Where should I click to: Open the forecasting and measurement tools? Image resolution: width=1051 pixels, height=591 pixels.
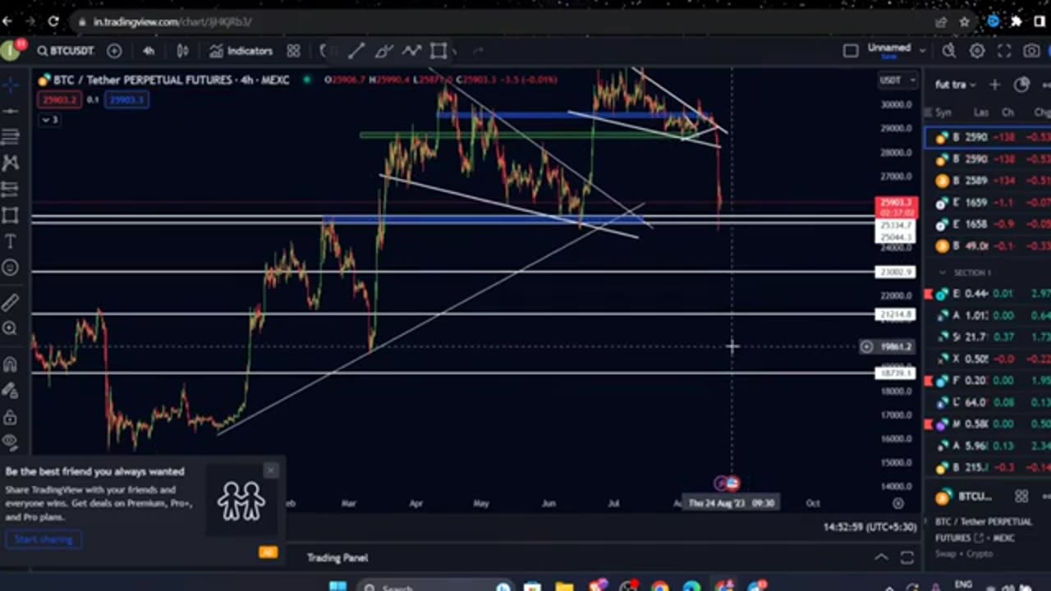(x=10, y=189)
